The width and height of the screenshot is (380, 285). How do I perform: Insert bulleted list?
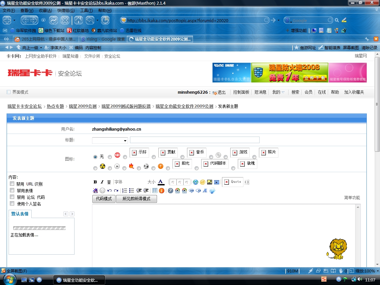(x=132, y=191)
